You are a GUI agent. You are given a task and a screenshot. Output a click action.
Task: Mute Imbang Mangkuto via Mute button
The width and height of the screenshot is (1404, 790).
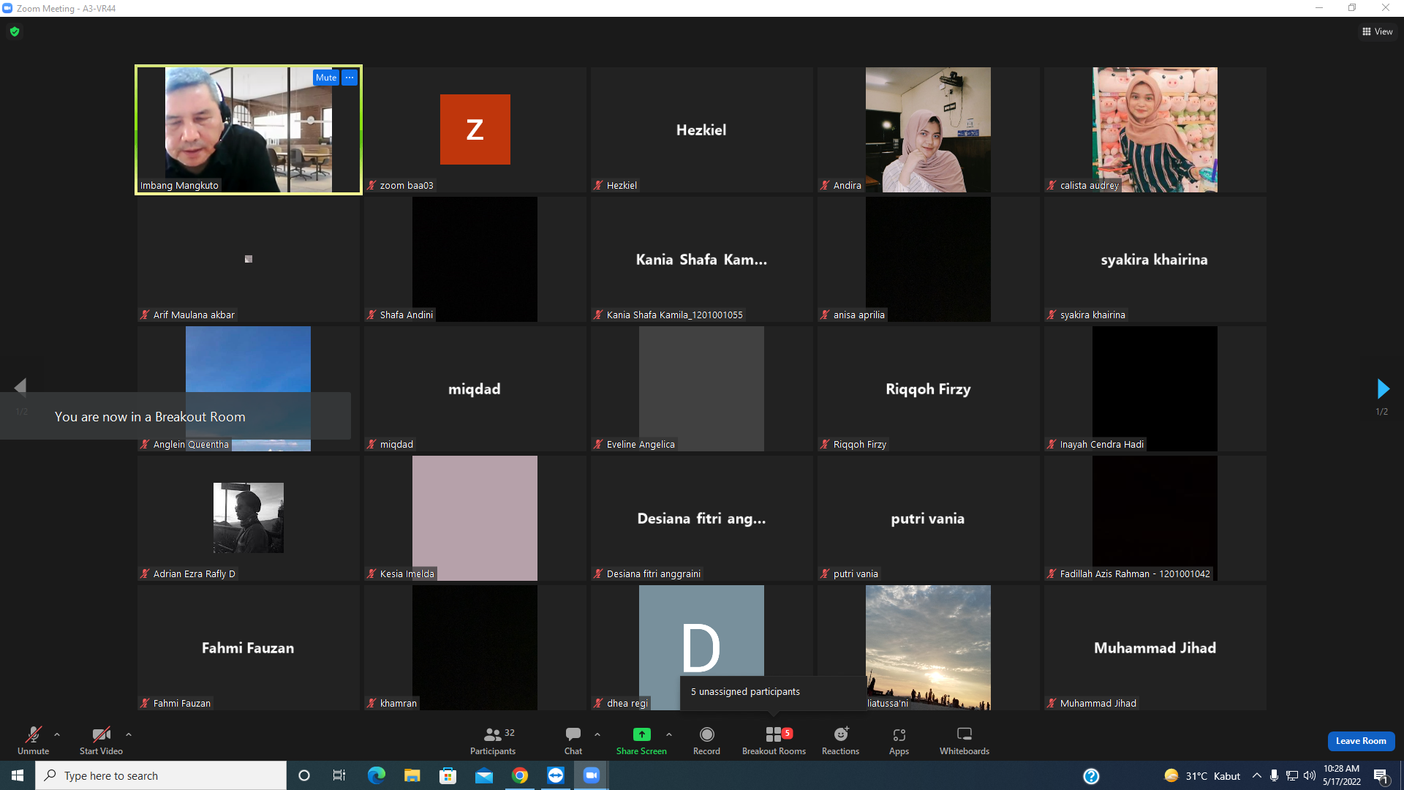(x=326, y=78)
